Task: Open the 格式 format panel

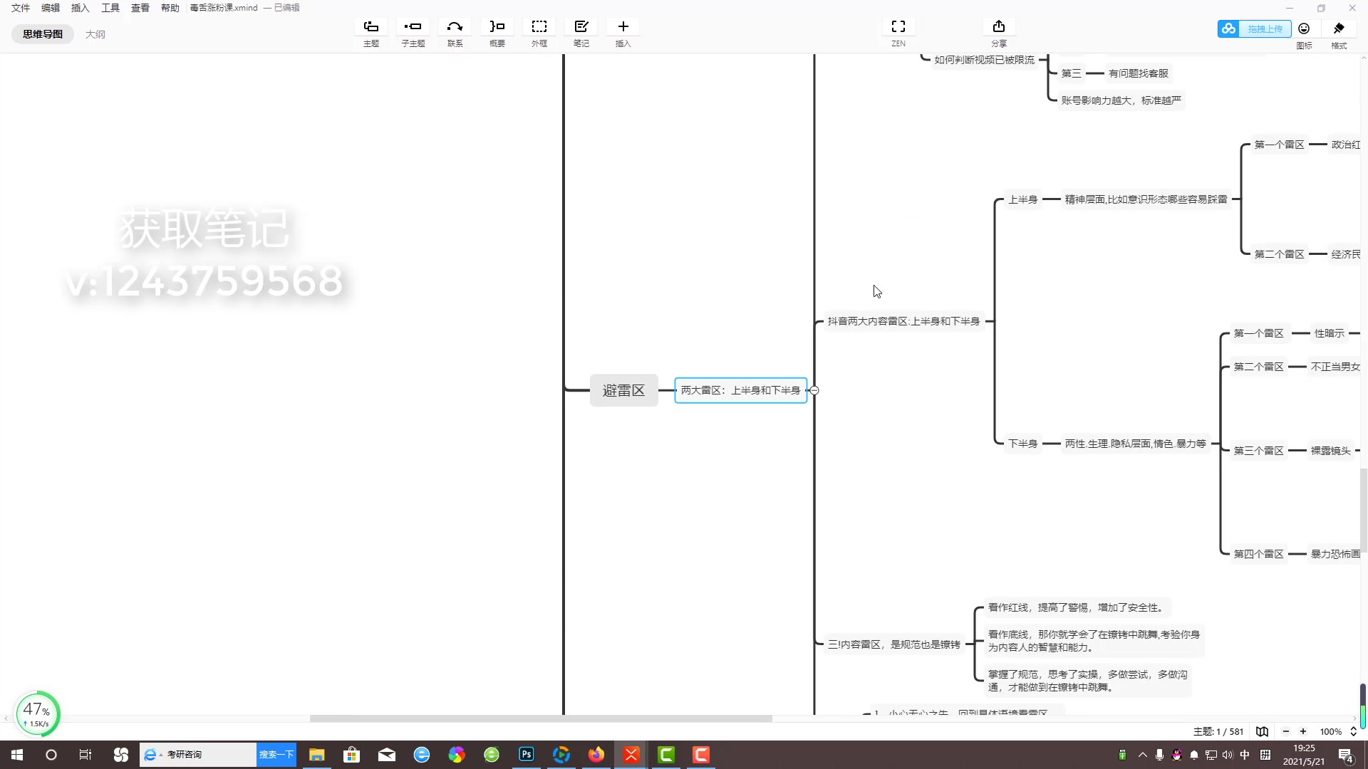Action: pos(1339,28)
